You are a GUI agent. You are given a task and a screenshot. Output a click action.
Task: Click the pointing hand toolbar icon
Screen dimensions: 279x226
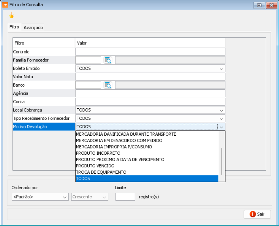(x=12, y=15)
